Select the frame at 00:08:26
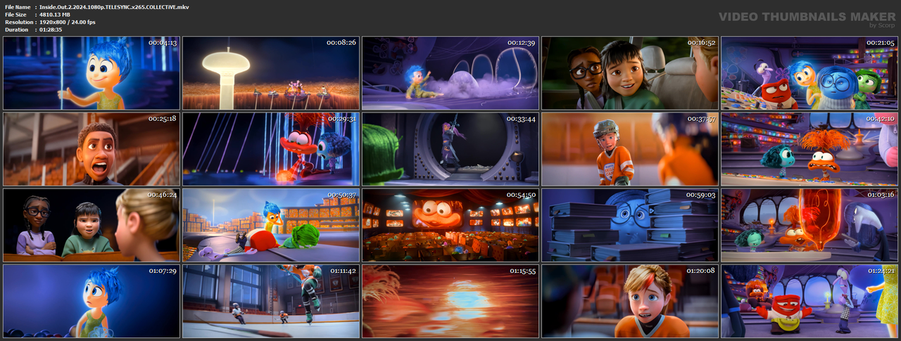This screenshot has width=901, height=341. 271,73
